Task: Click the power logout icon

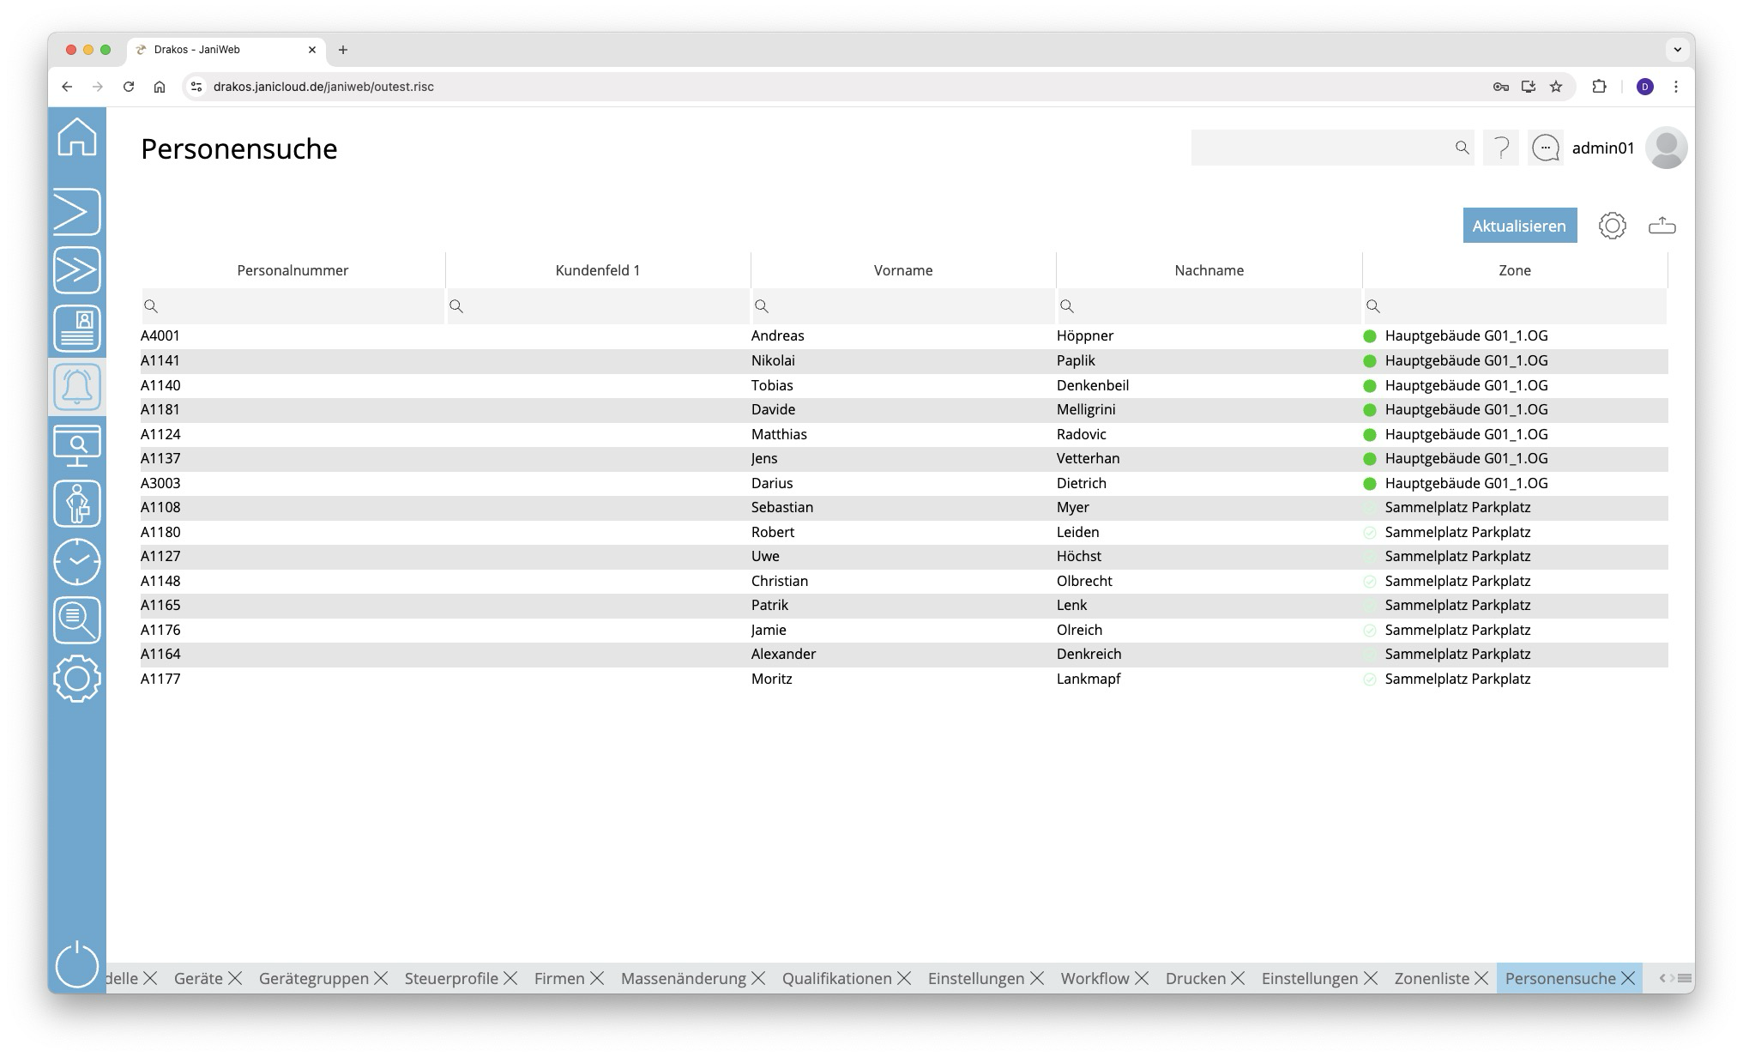Action: pos(77,964)
